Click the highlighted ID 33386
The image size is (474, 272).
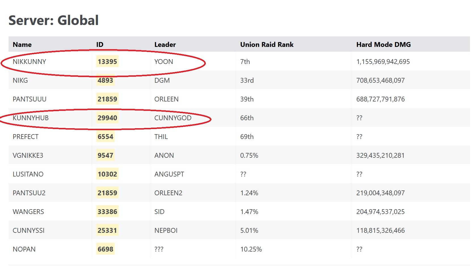point(107,212)
